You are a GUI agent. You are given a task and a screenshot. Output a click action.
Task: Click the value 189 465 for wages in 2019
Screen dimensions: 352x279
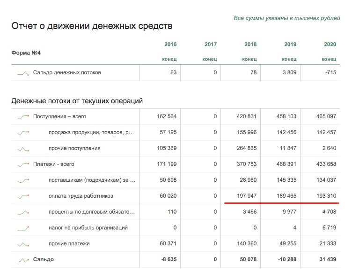pos(286,196)
